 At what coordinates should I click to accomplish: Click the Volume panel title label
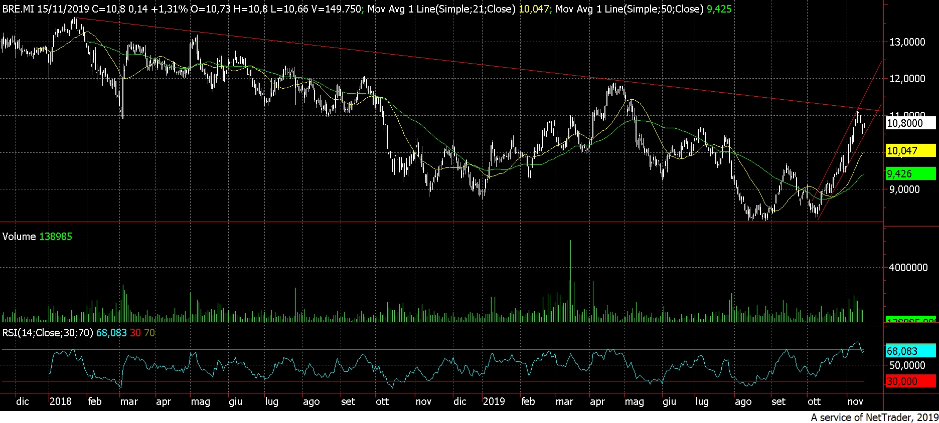(19, 237)
